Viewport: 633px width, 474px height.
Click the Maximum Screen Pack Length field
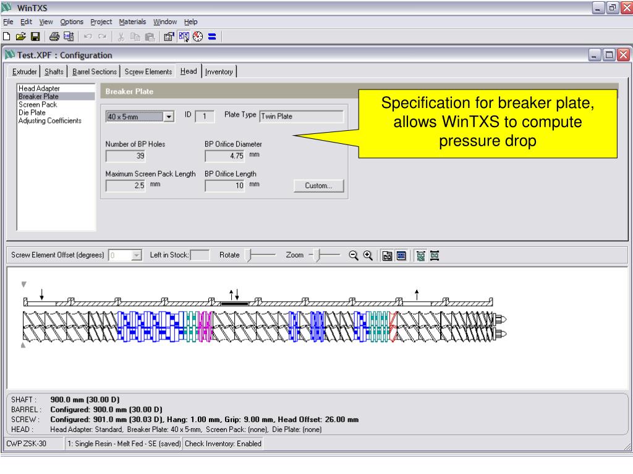tap(125, 186)
